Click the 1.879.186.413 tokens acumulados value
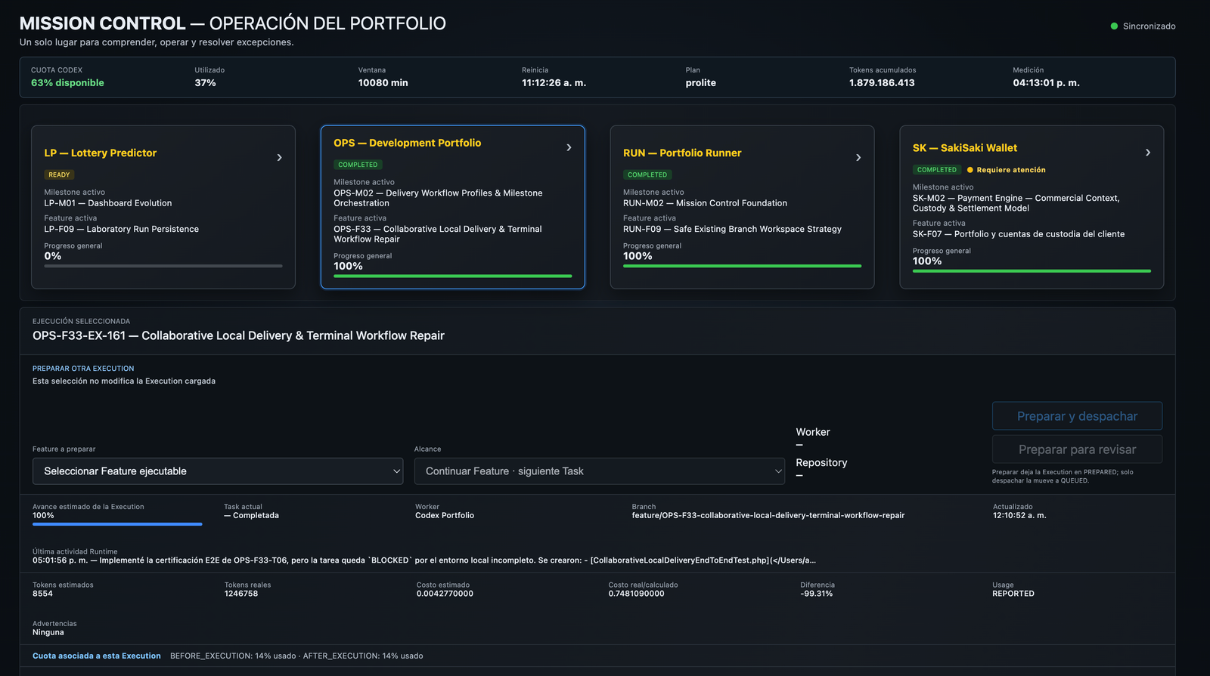The width and height of the screenshot is (1210, 676). [x=882, y=83]
